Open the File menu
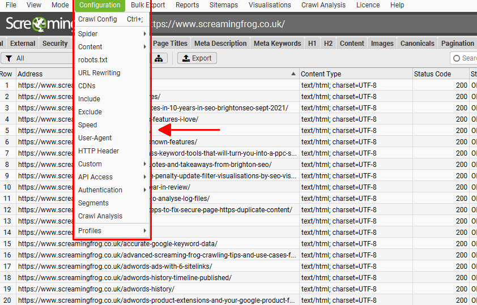 click(11, 5)
